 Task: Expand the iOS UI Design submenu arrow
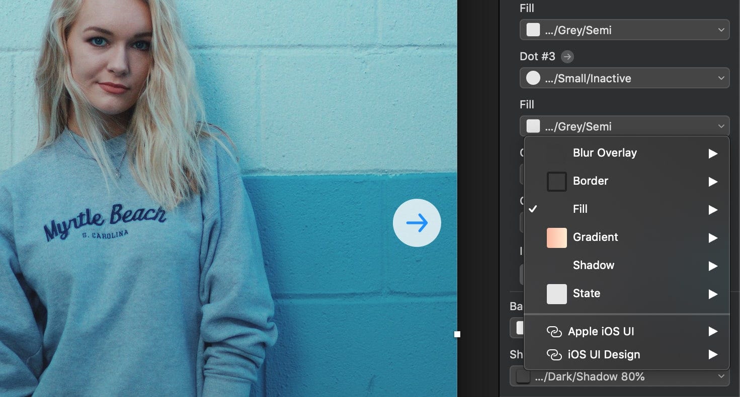click(713, 354)
